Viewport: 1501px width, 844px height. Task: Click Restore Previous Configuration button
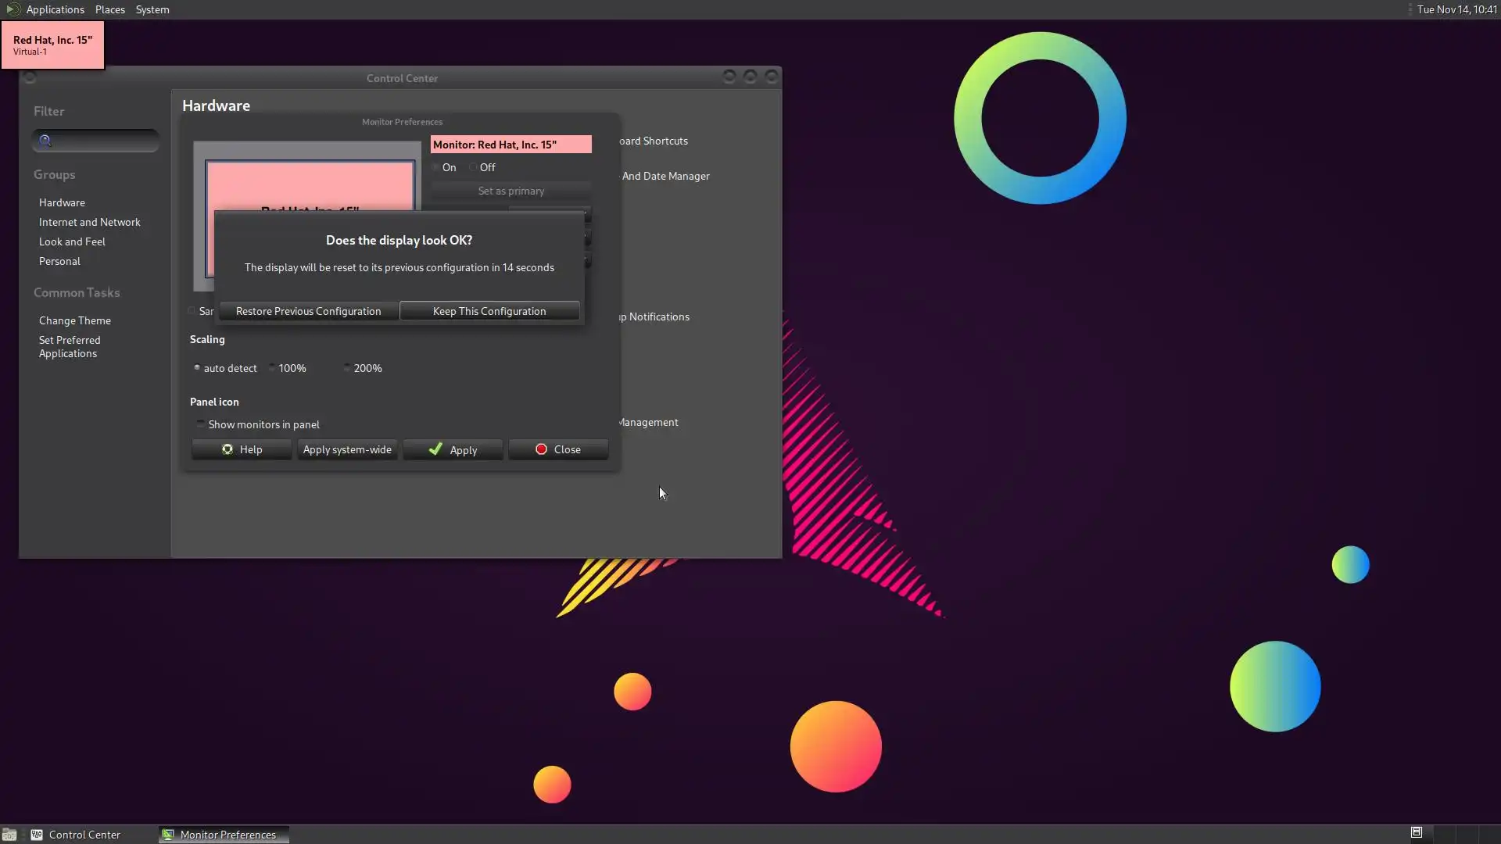tap(308, 311)
